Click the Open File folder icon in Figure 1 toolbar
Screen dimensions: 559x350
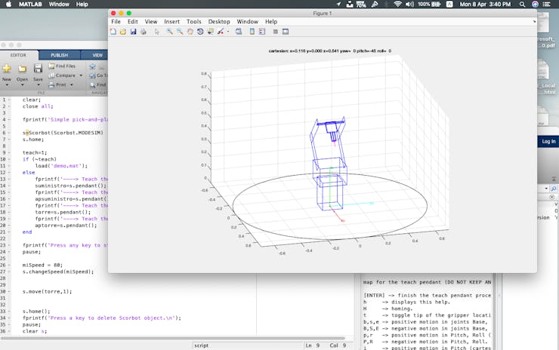(x=123, y=32)
